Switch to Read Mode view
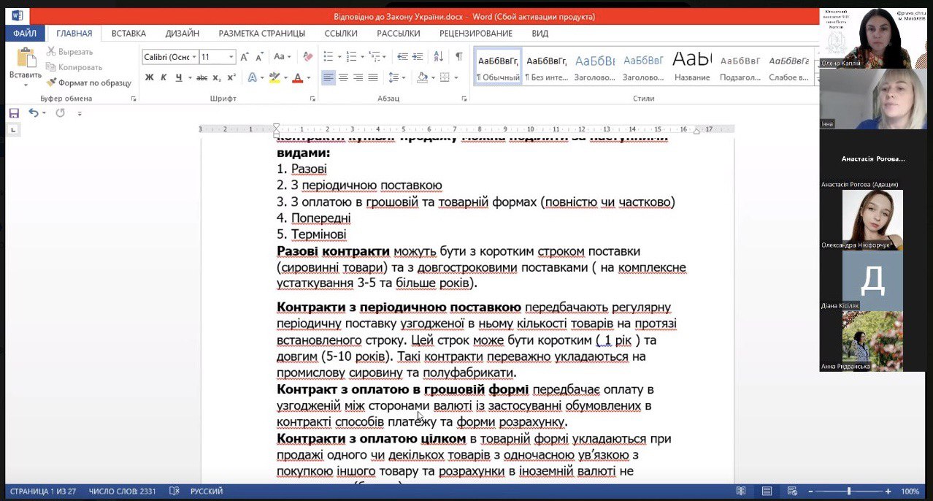This screenshot has height=501, width=933. (x=741, y=492)
